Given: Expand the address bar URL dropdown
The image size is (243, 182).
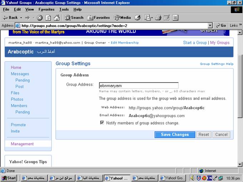Looking at the screenshot, I should [210, 26].
